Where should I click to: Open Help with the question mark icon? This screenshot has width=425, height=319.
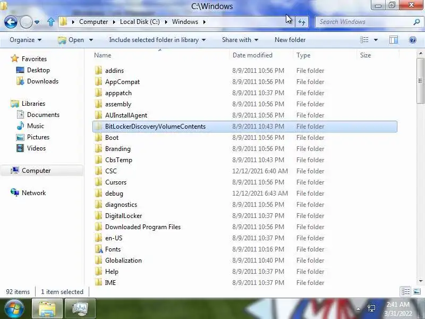click(x=413, y=40)
